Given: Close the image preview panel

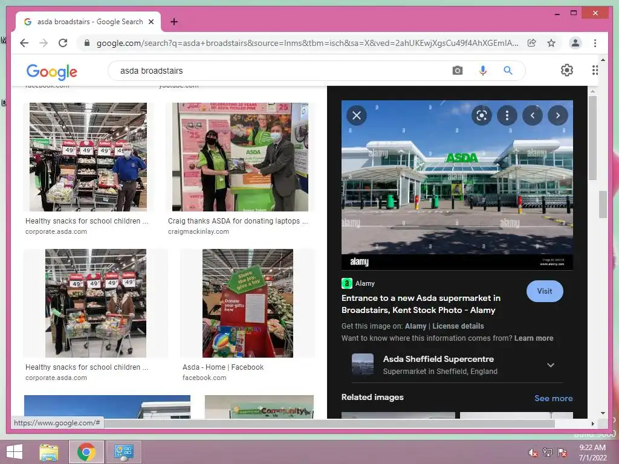Looking at the screenshot, I should 357,115.
